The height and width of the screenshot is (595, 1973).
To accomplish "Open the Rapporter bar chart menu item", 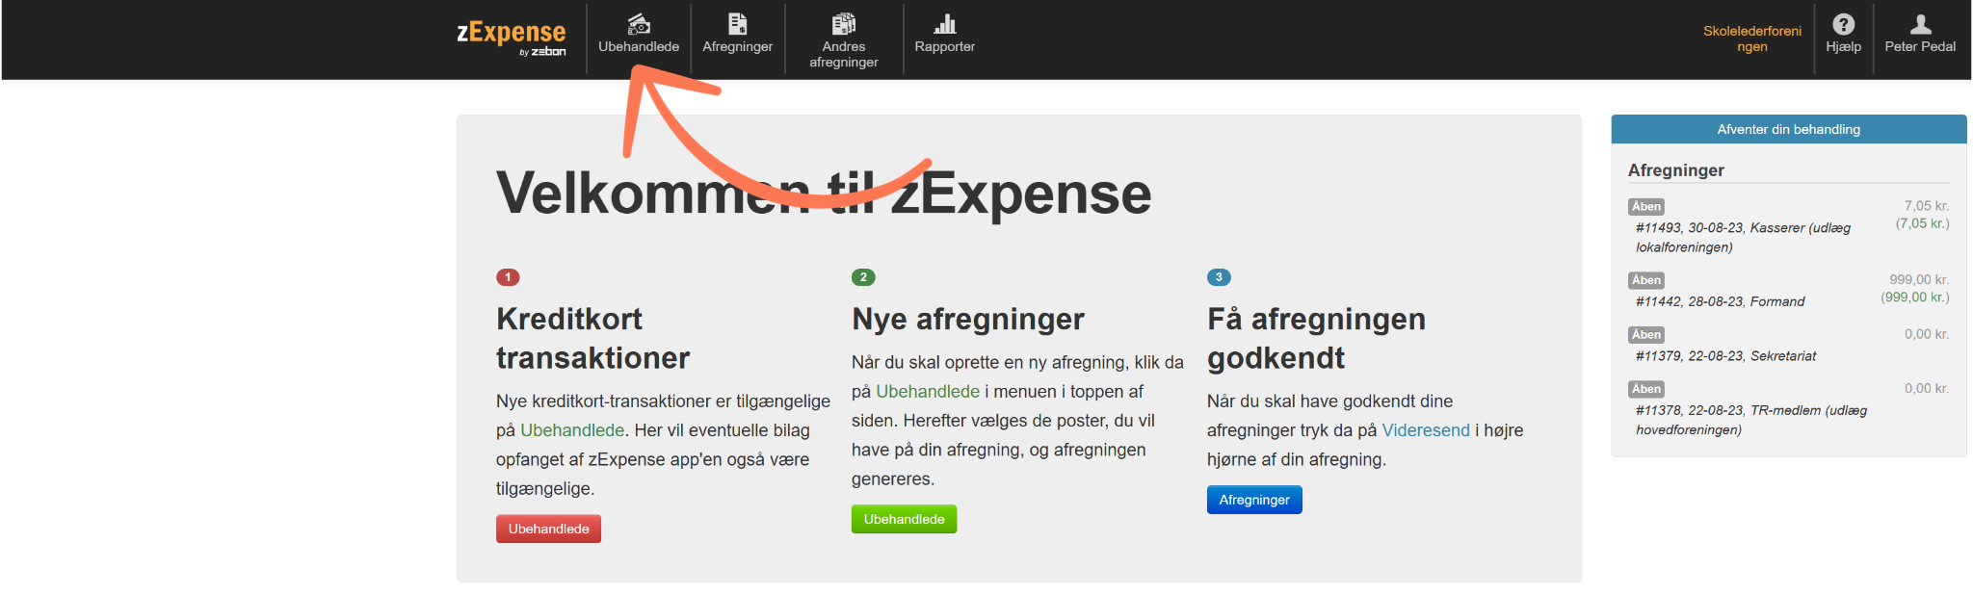I will (944, 36).
